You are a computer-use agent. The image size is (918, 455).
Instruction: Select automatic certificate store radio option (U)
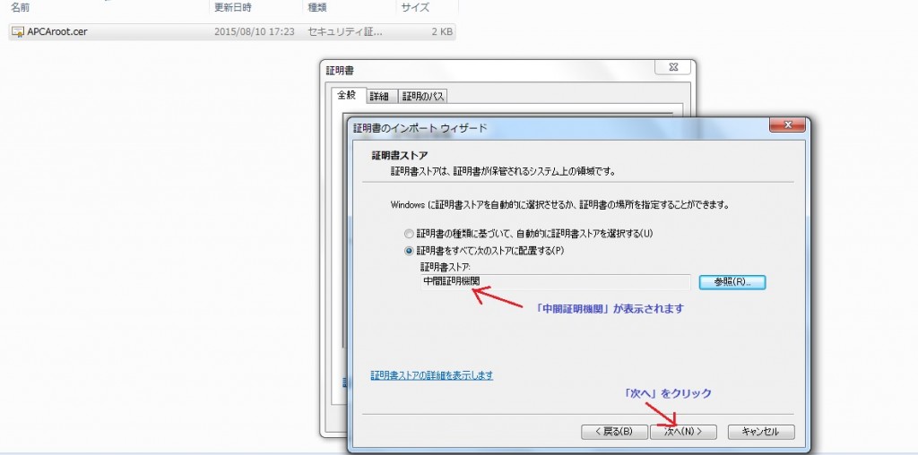tap(409, 234)
